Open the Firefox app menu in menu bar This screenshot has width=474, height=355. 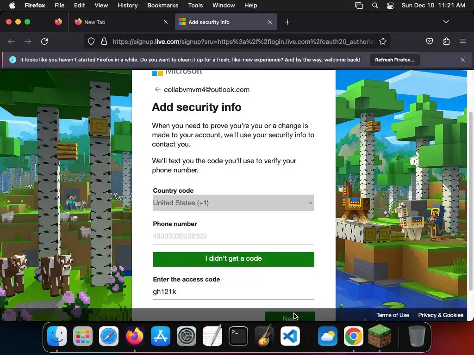point(35,6)
